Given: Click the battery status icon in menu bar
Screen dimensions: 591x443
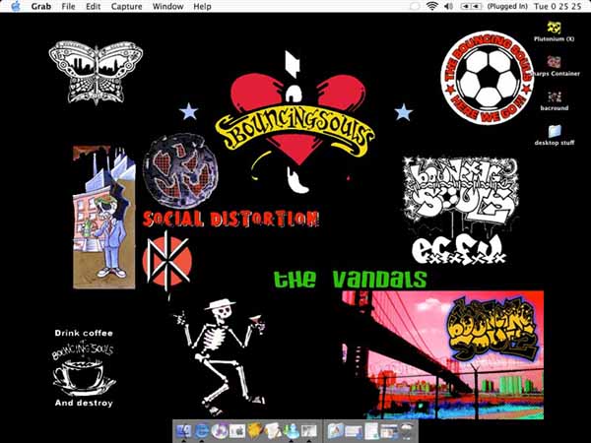Looking at the screenshot, I should tap(471, 7).
